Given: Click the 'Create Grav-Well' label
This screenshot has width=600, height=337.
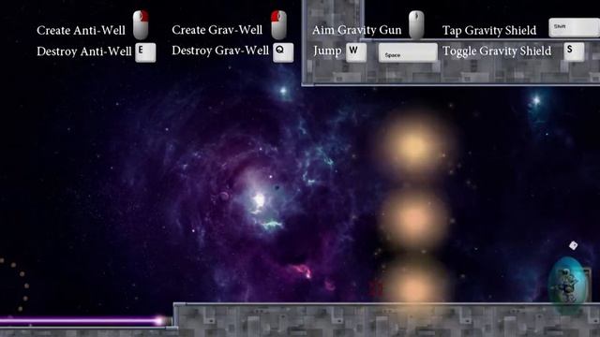Looking at the screenshot, I should point(217,30).
